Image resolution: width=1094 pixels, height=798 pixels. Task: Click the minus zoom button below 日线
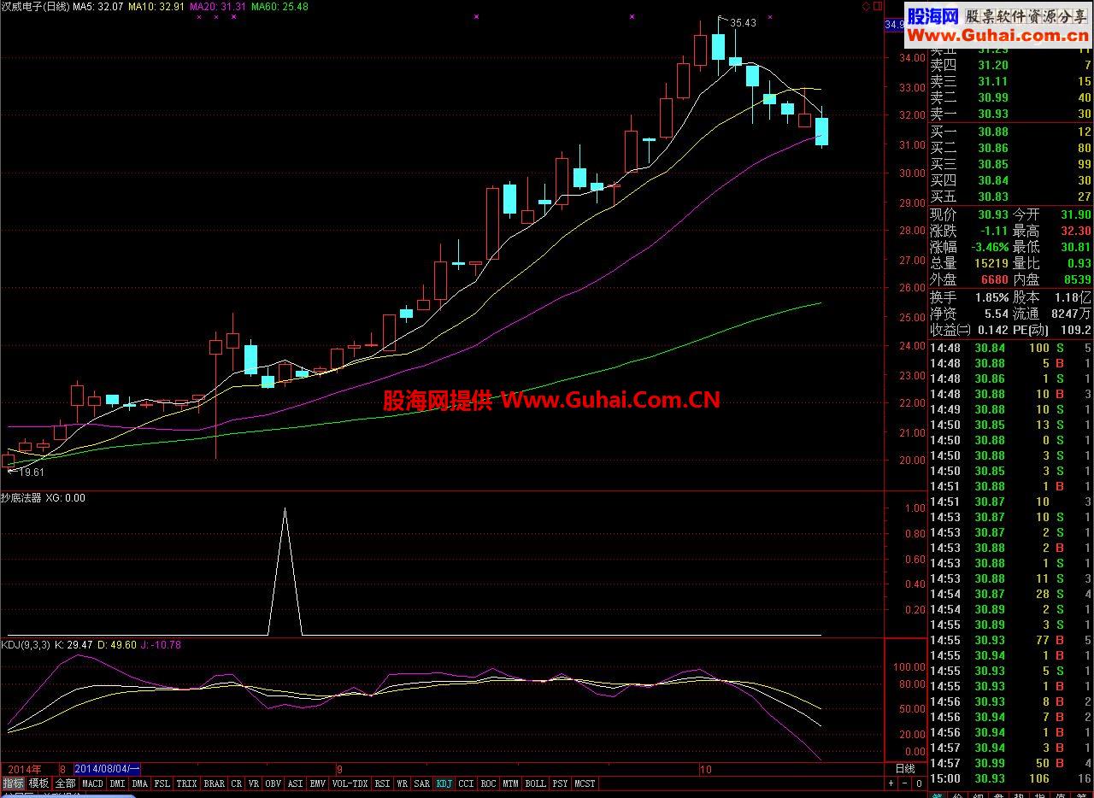click(x=905, y=783)
